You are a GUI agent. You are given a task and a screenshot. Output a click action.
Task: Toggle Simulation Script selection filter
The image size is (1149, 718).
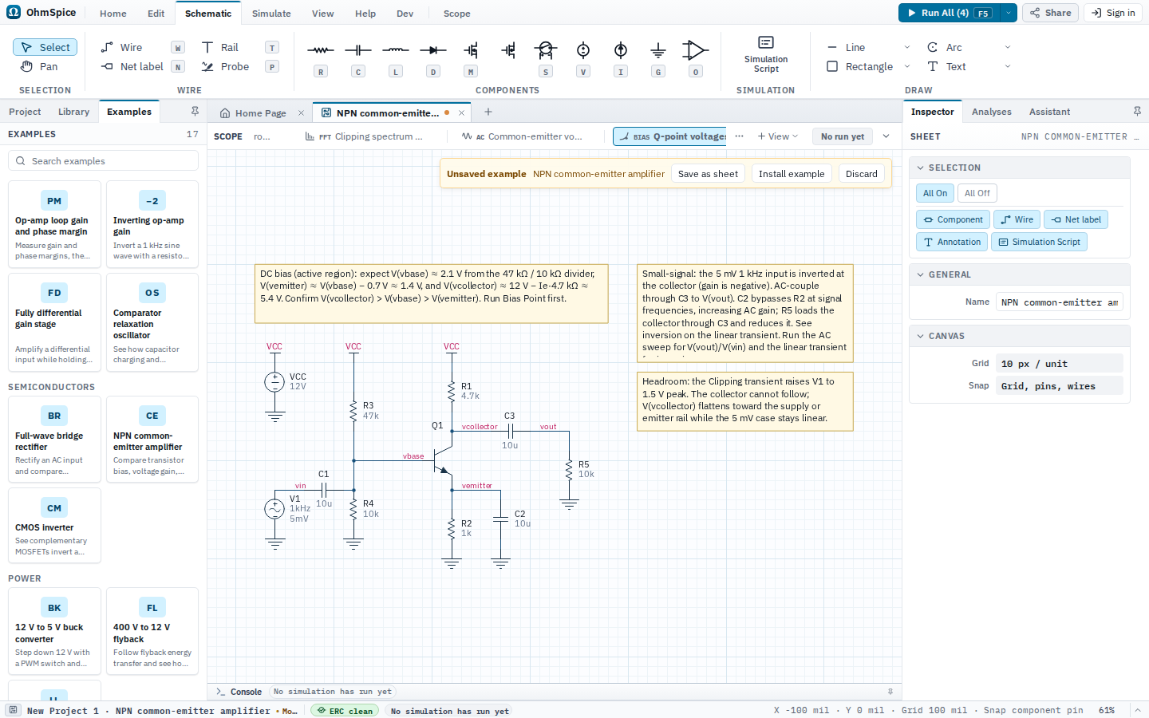point(1039,242)
